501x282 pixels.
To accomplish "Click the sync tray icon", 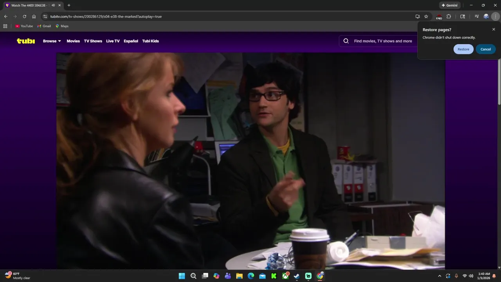I will pyautogui.click(x=448, y=276).
